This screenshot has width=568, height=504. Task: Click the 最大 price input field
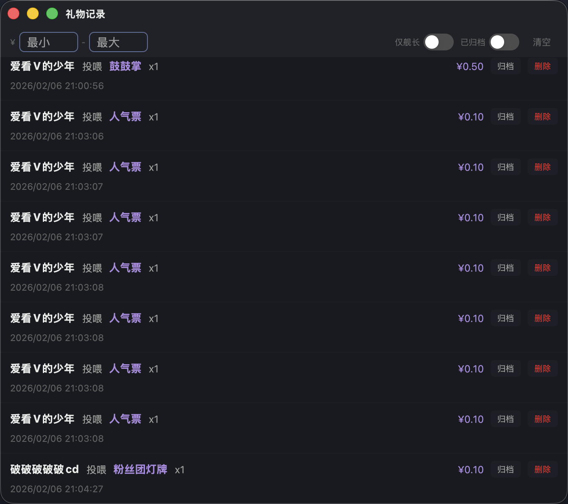coord(118,42)
